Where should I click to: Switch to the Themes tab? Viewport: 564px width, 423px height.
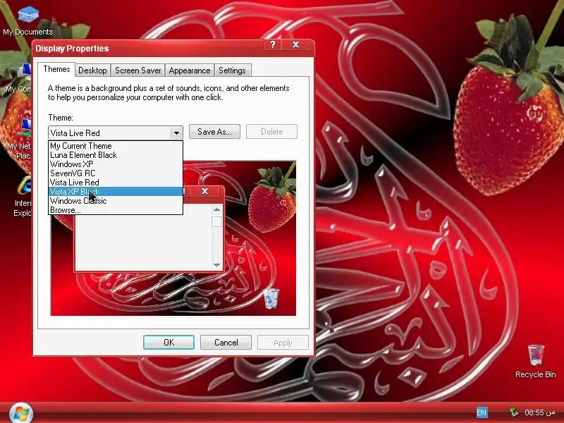click(x=56, y=69)
